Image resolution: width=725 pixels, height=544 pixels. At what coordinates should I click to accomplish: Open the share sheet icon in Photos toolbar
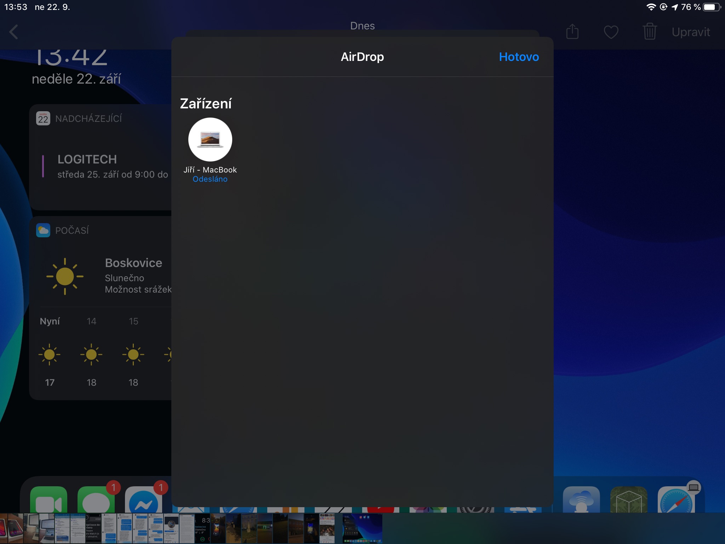point(572,32)
